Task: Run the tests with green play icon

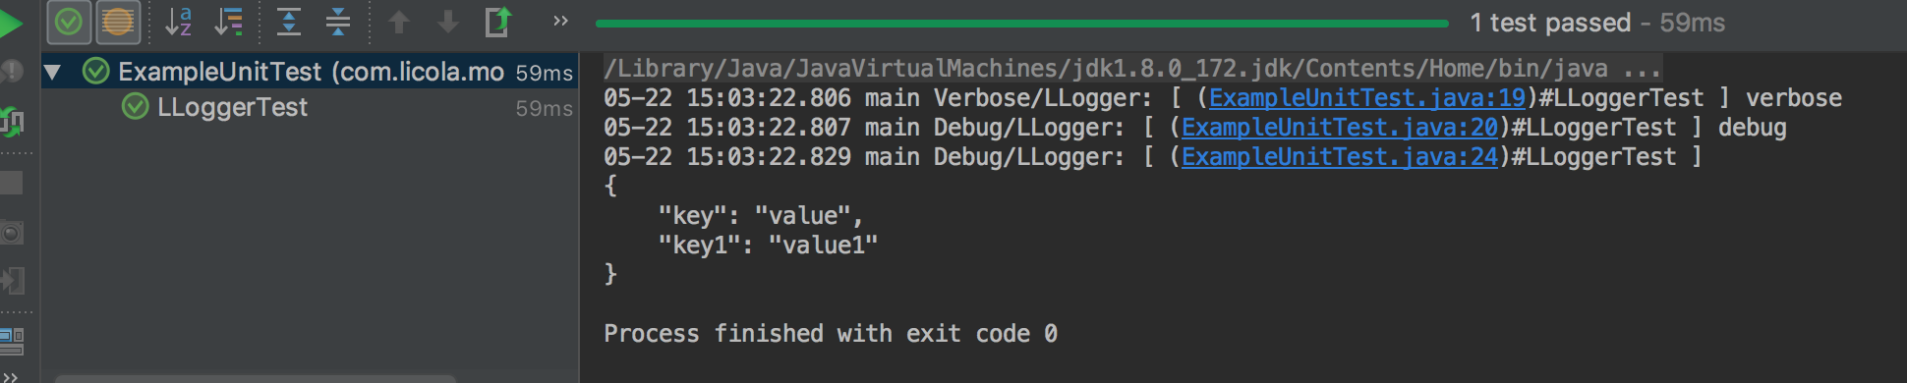Action: pos(11,23)
